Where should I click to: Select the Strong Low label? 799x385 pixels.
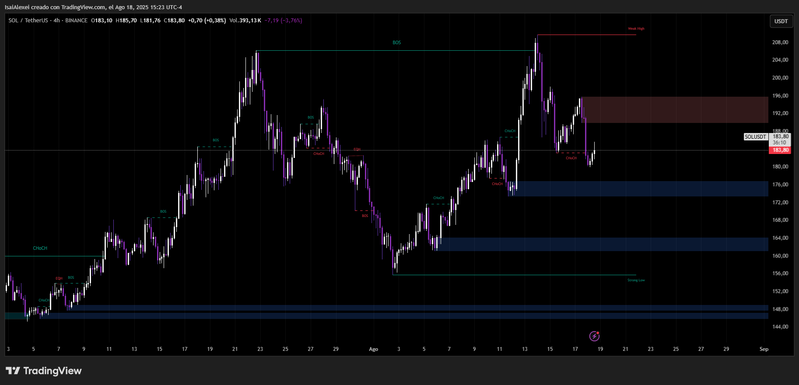(636, 280)
